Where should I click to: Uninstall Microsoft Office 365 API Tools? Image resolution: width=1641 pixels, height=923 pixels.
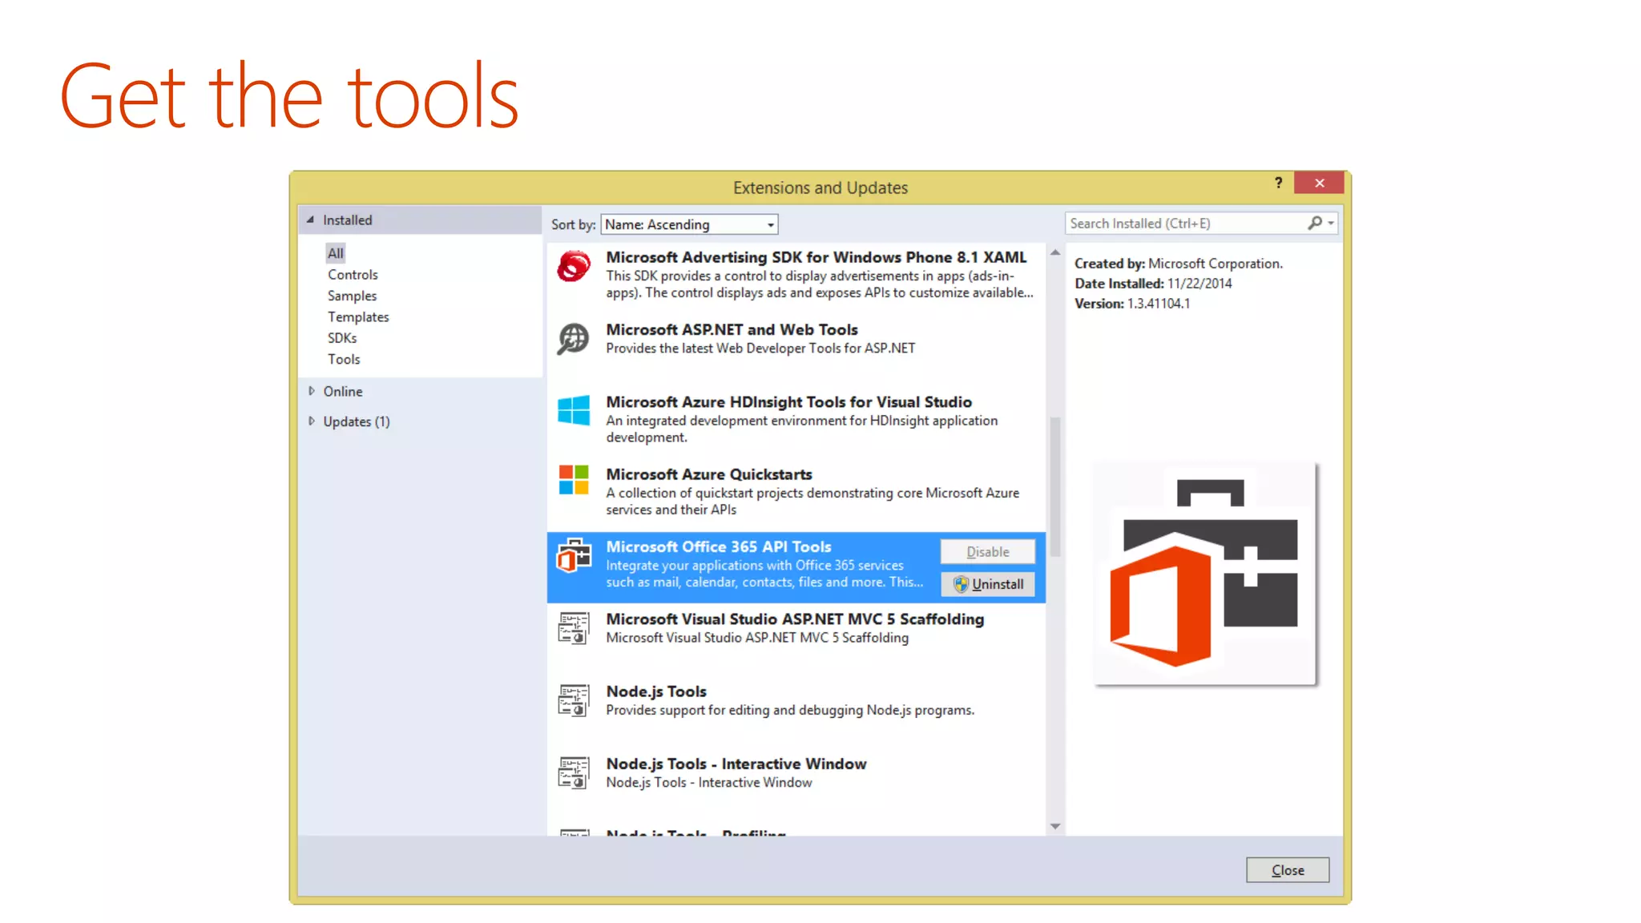(x=987, y=584)
